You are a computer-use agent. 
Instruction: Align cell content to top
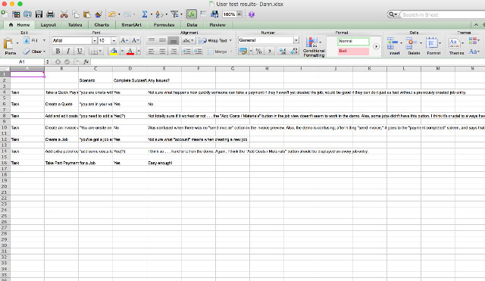pyautogui.click(x=152, y=40)
